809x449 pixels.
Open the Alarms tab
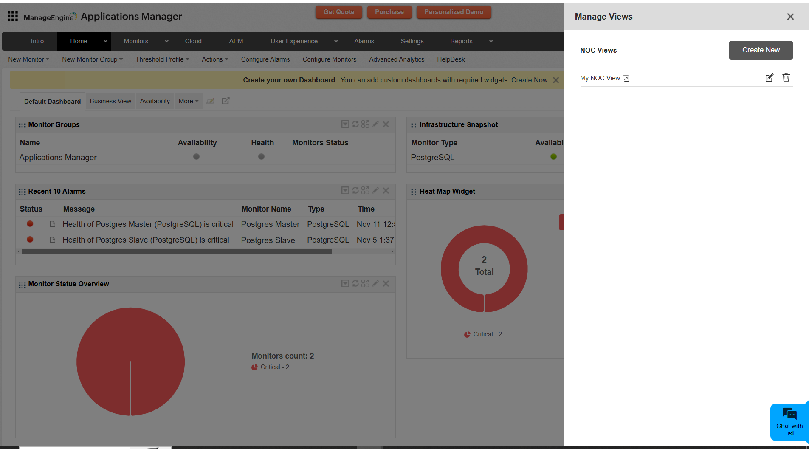pyautogui.click(x=364, y=41)
